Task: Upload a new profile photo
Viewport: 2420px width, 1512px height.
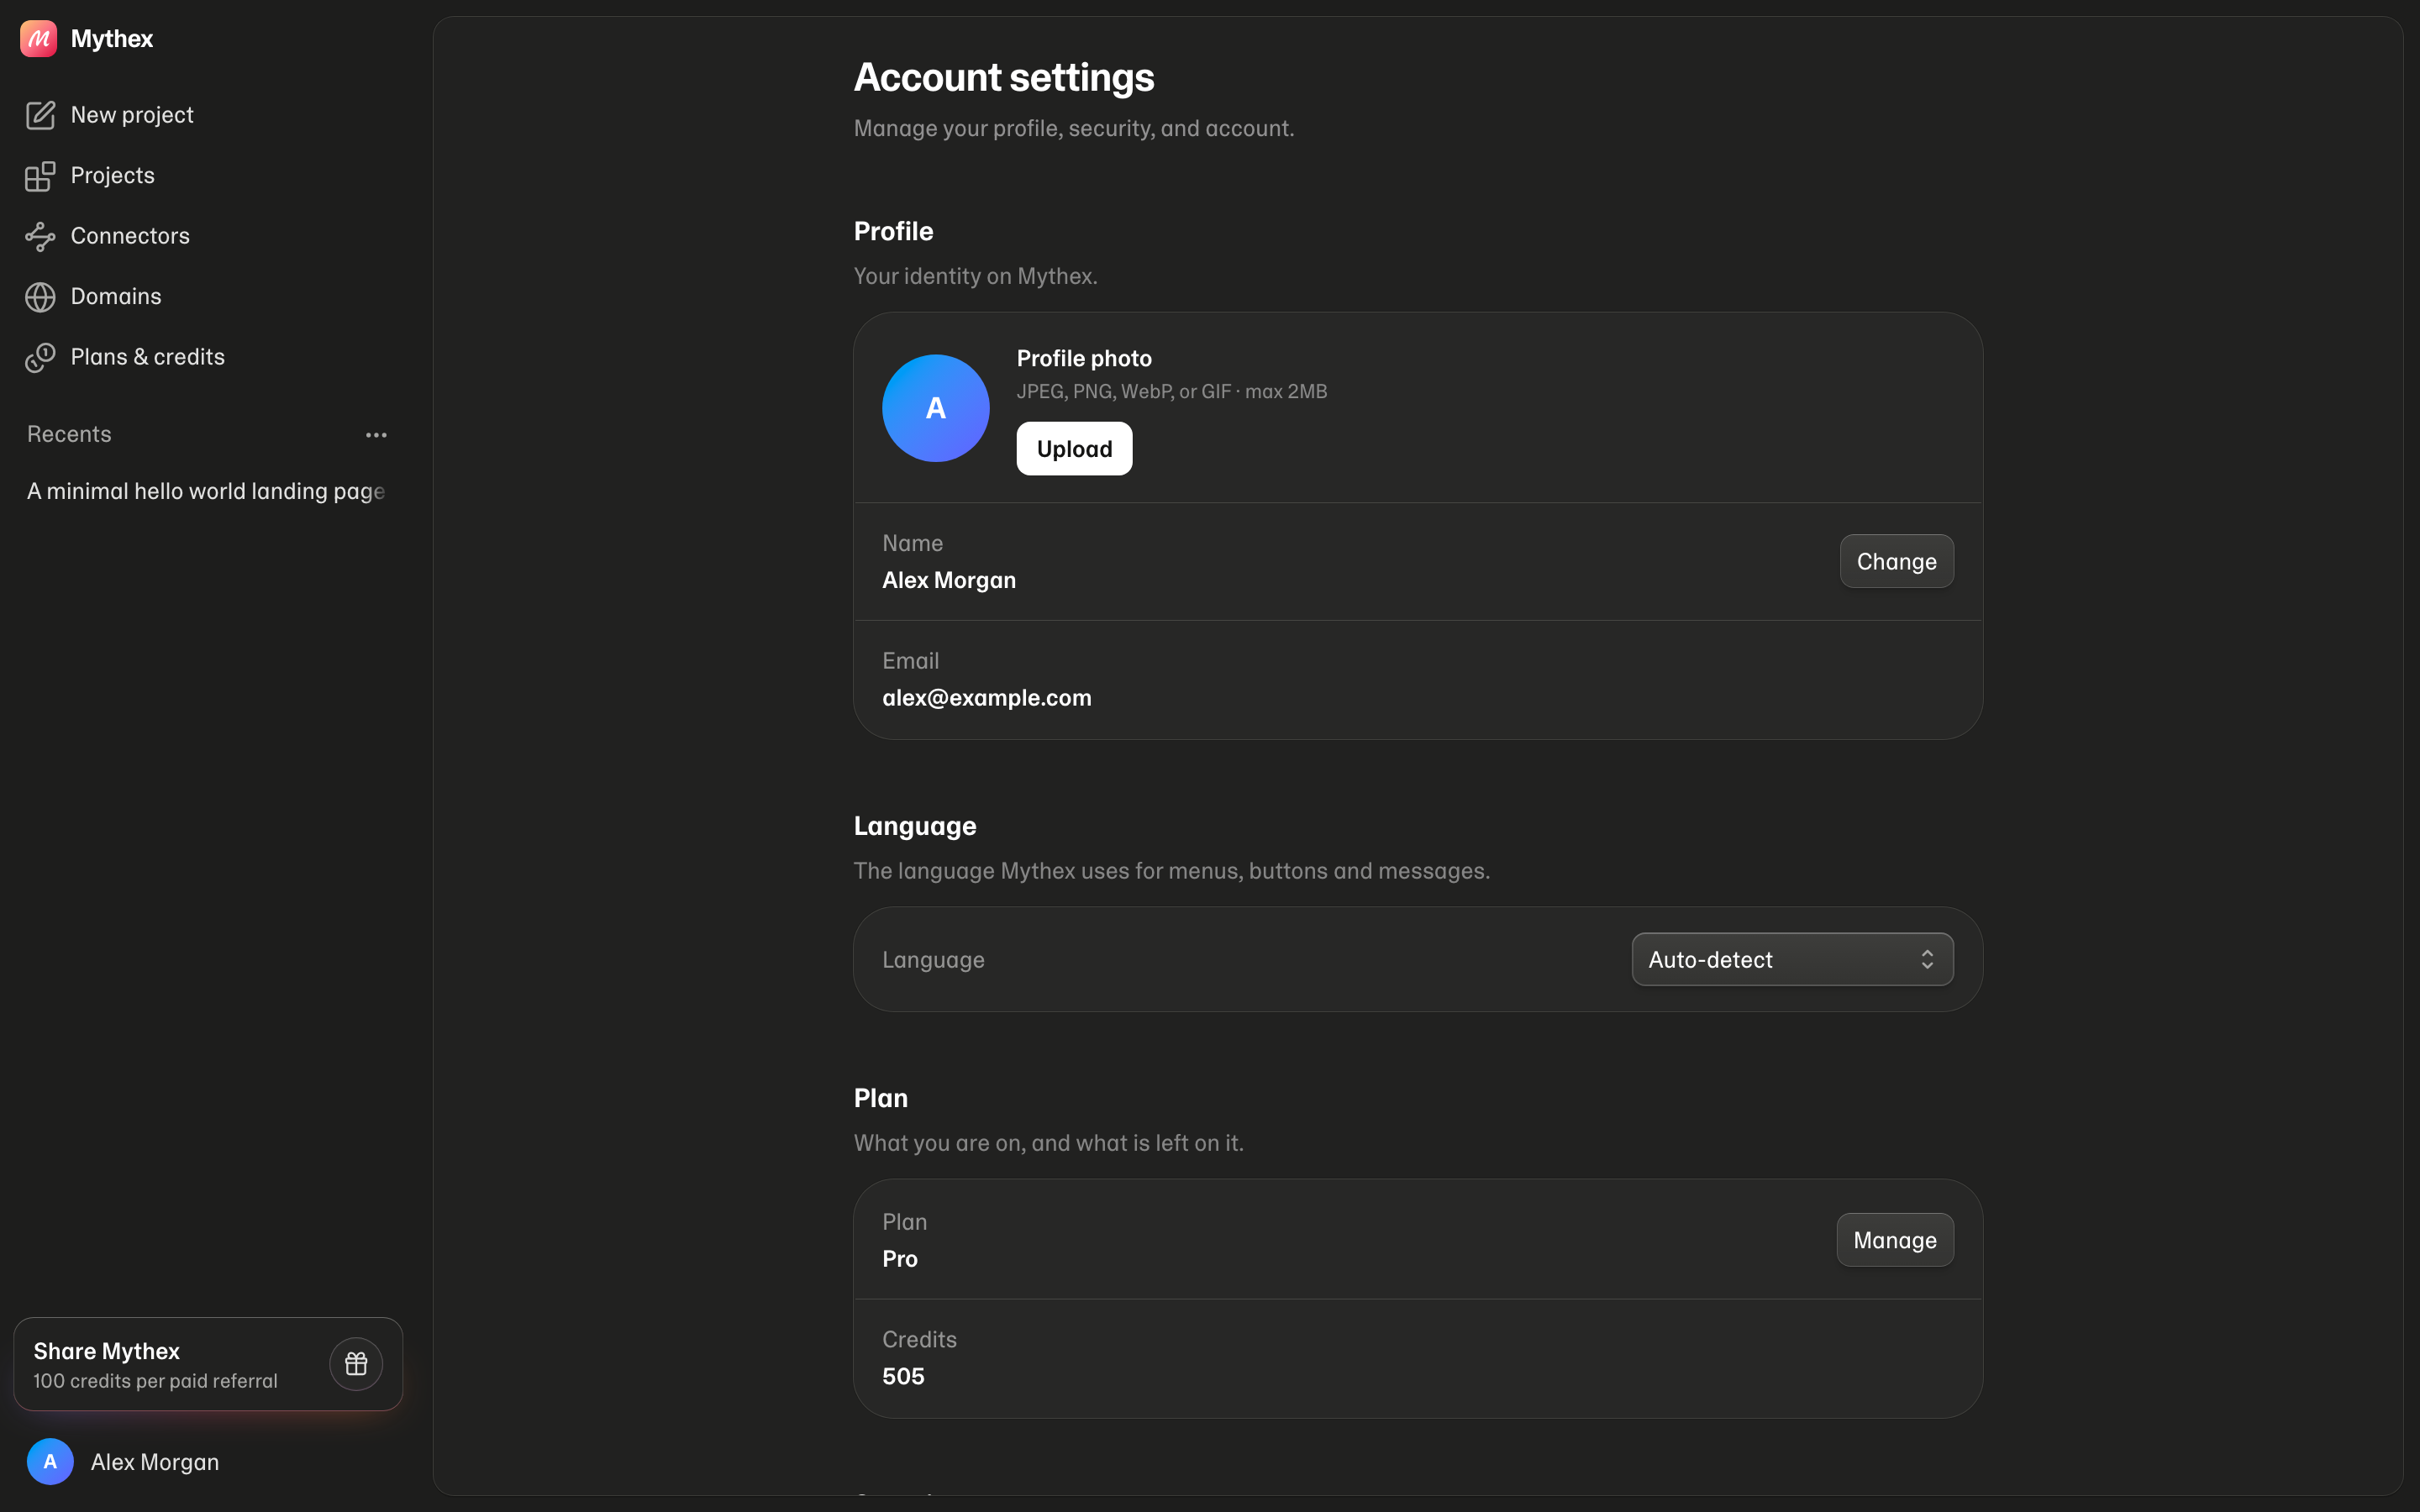Action: 1074,449
